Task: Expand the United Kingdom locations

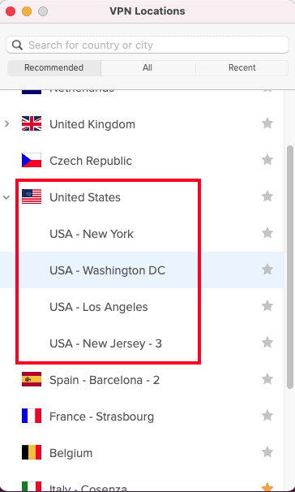Action: [x=7, y=124]
